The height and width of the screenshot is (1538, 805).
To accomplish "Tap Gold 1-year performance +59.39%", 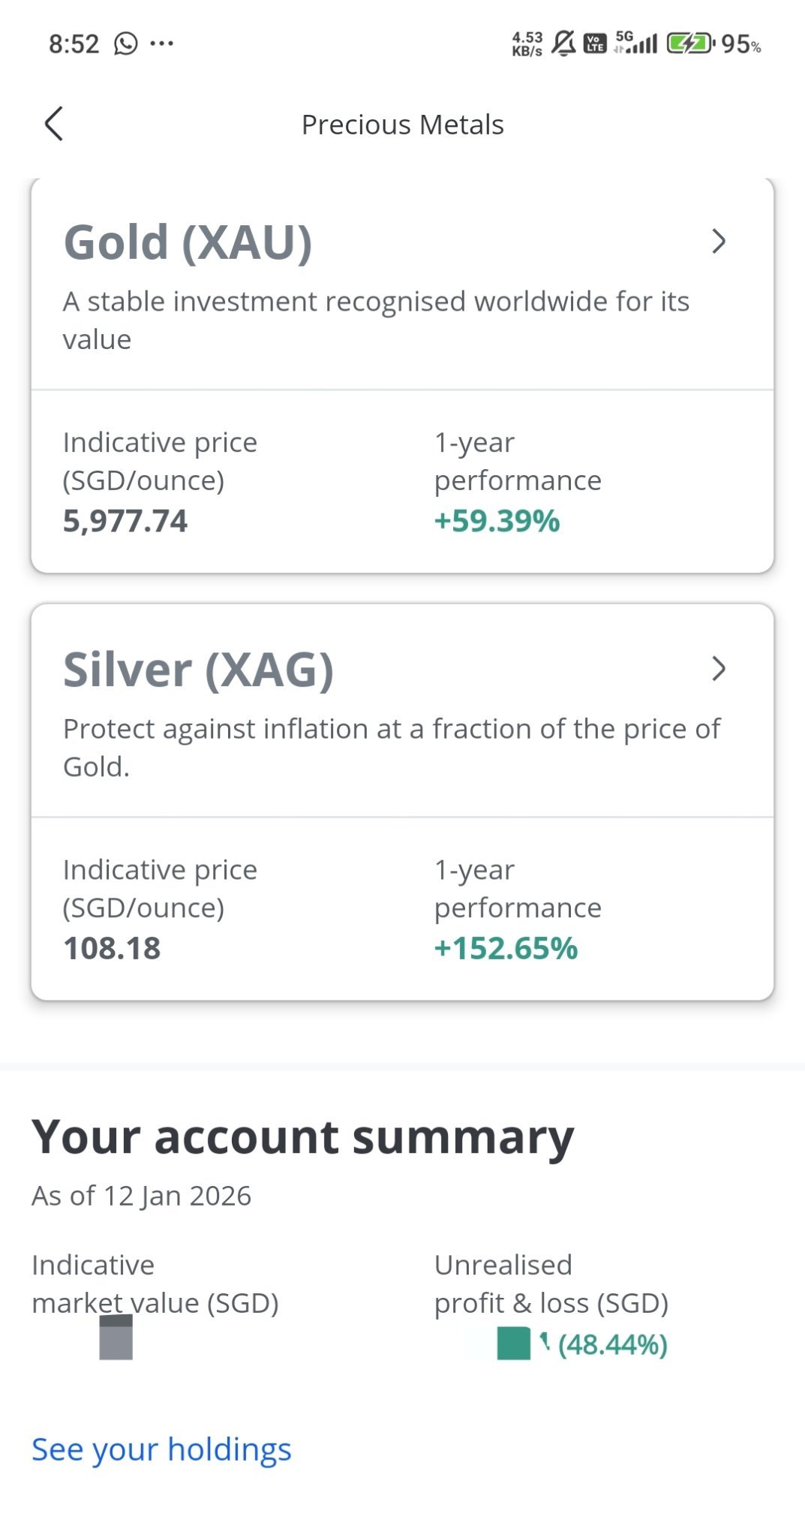I will point(497,521).
